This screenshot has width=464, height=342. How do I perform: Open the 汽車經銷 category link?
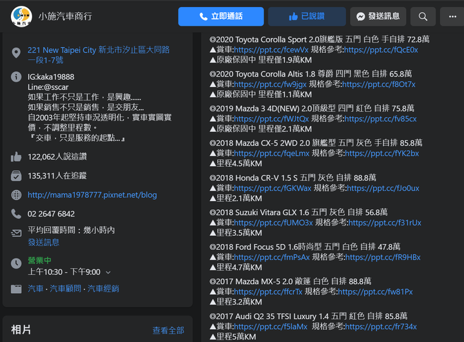click(x=103, y=289)
